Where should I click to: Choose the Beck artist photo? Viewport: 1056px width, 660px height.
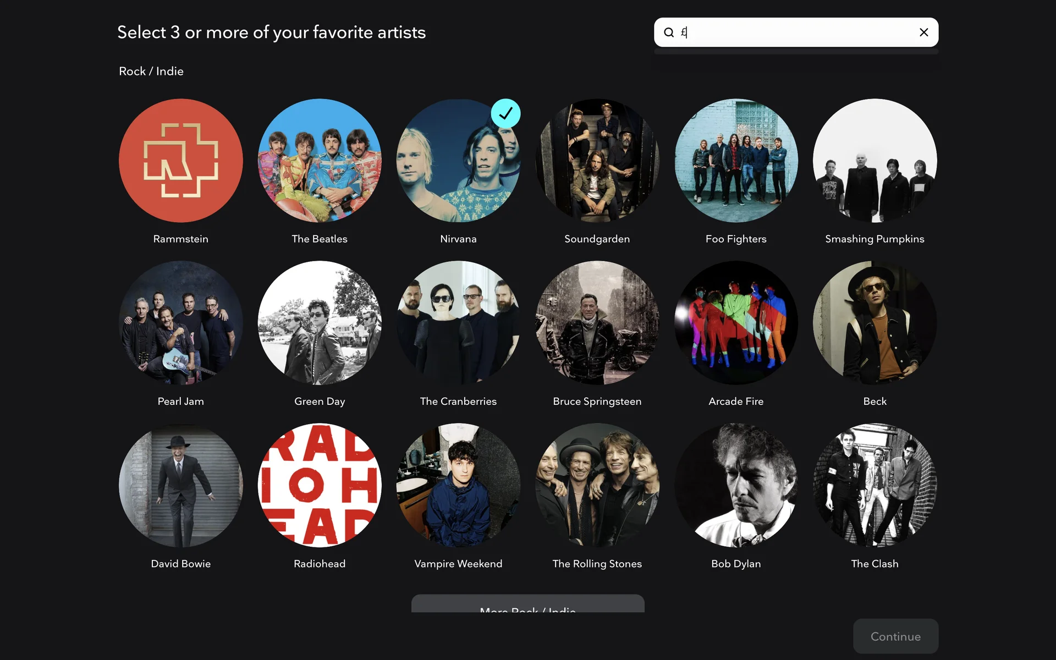click(x=875, y=323)
